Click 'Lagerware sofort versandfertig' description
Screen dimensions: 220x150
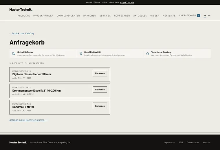coord(41,55)
